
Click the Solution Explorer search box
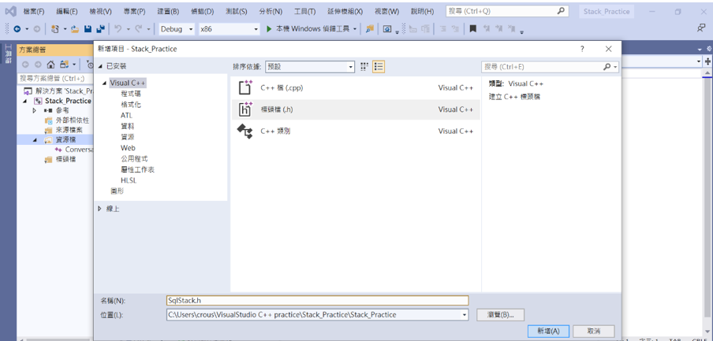pos(54,79)
